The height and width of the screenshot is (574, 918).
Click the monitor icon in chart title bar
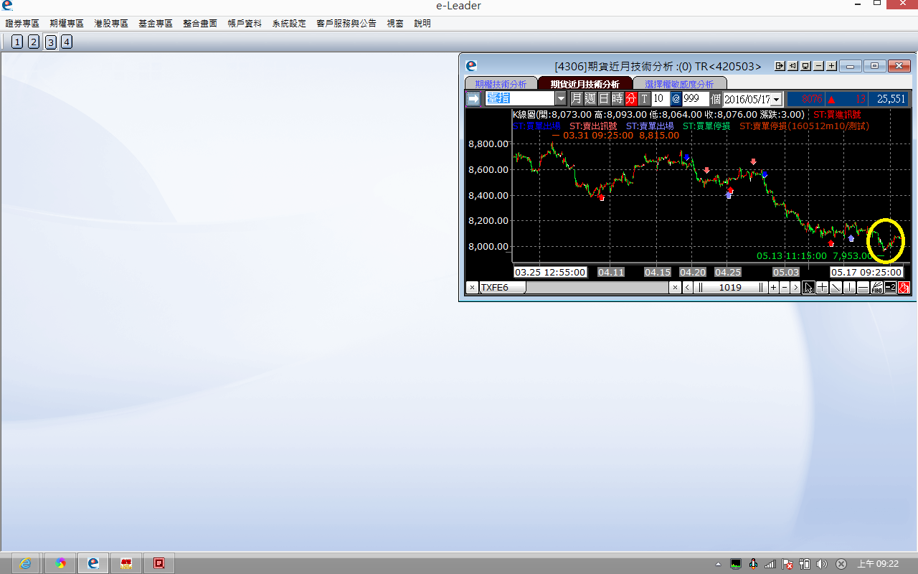[806, 66]
